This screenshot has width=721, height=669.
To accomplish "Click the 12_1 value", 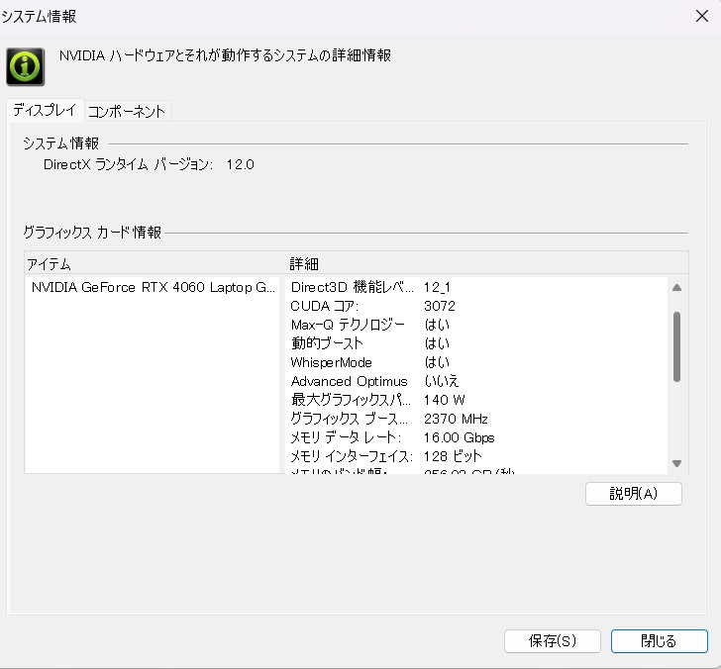I will [x=437, y=288].
